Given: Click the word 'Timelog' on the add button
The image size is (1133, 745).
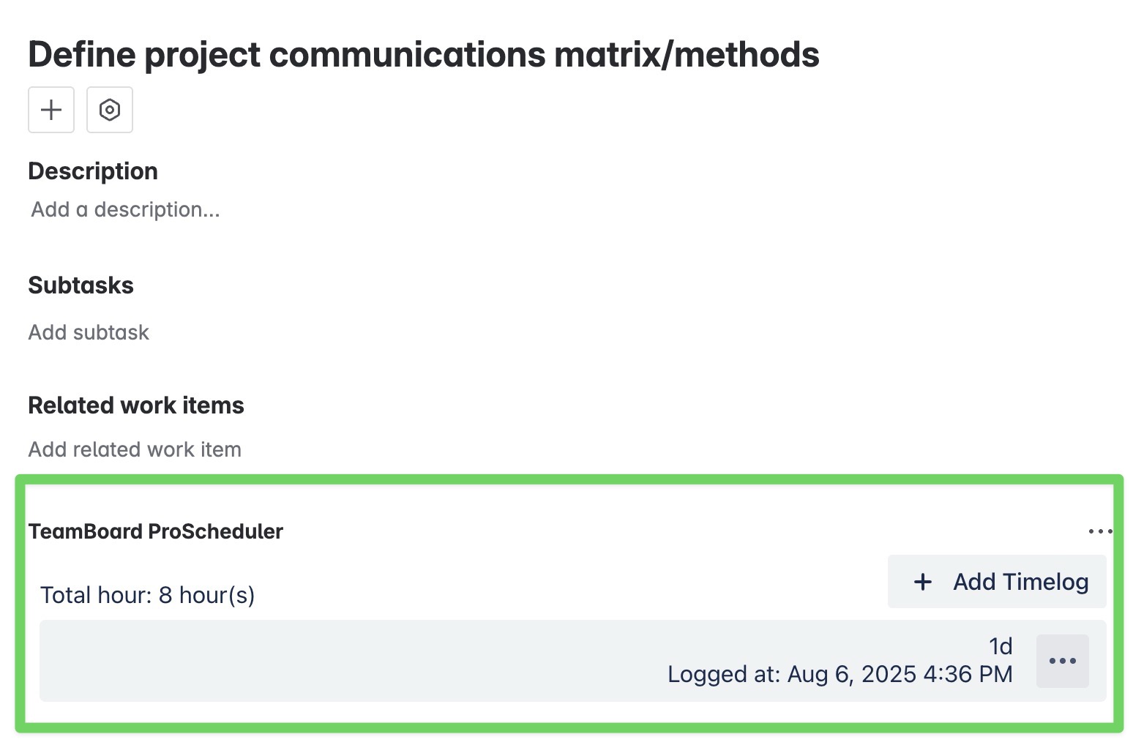Looking at the screenshot, I should (x=1046, y=582).
